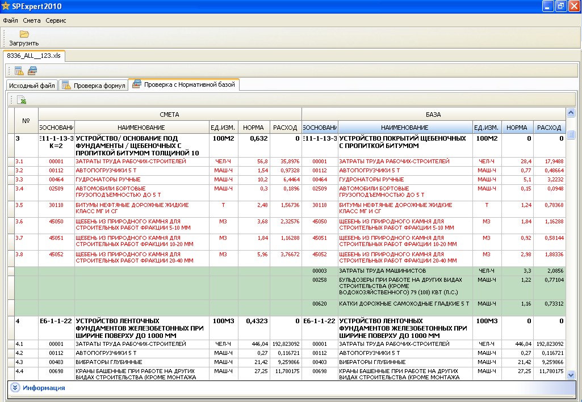This screenshot has height=402, width=582.
Task: Open the Смета menu
Action: coord(32,20)
